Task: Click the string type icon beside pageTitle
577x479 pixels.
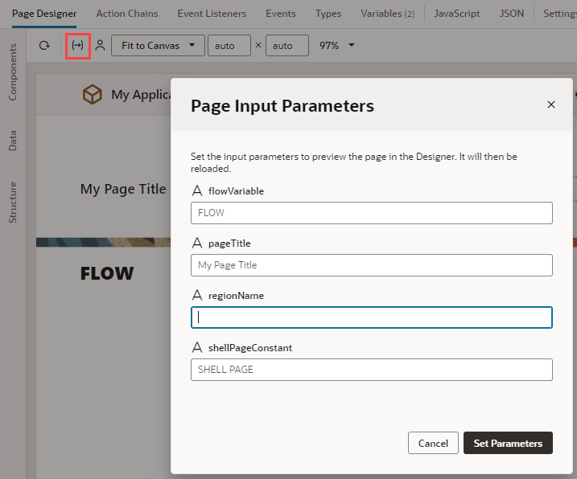Action: coord(197,243)
